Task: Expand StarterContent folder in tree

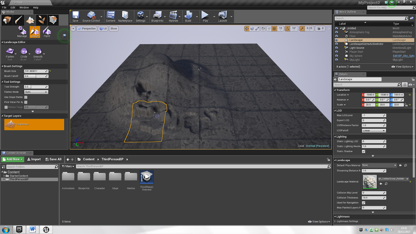Action: [4, 176]
